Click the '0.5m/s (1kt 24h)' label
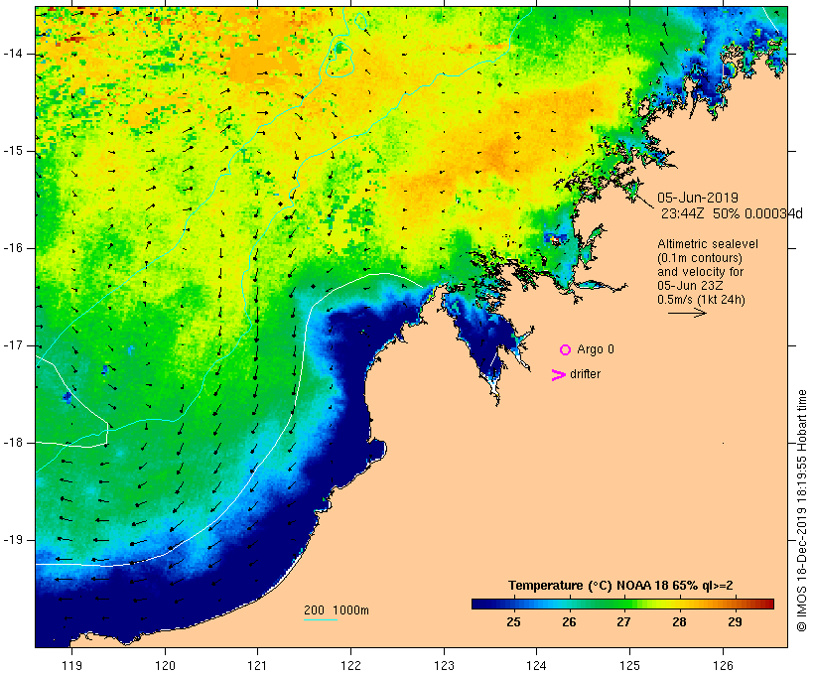 701,300
